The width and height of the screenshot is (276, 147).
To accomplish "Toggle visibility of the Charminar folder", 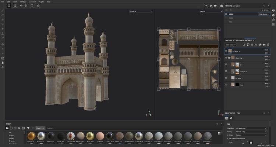I will [x=226, y=58].
